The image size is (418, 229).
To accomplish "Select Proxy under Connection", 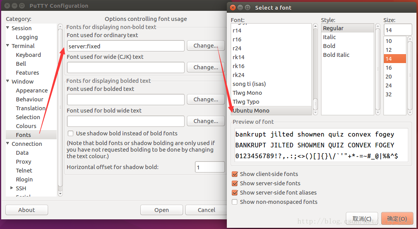I will coord(23,162).
